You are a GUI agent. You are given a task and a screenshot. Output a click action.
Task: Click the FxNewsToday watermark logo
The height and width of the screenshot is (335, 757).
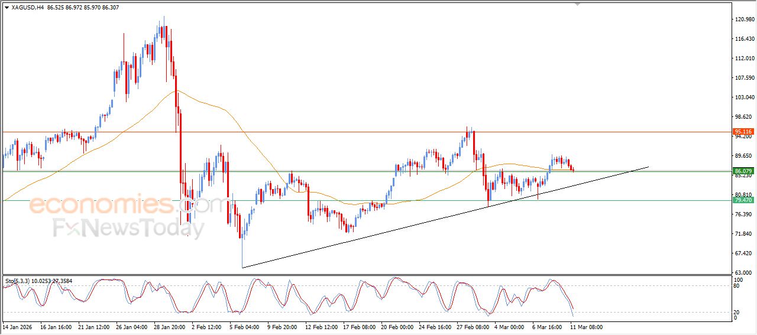128,228
